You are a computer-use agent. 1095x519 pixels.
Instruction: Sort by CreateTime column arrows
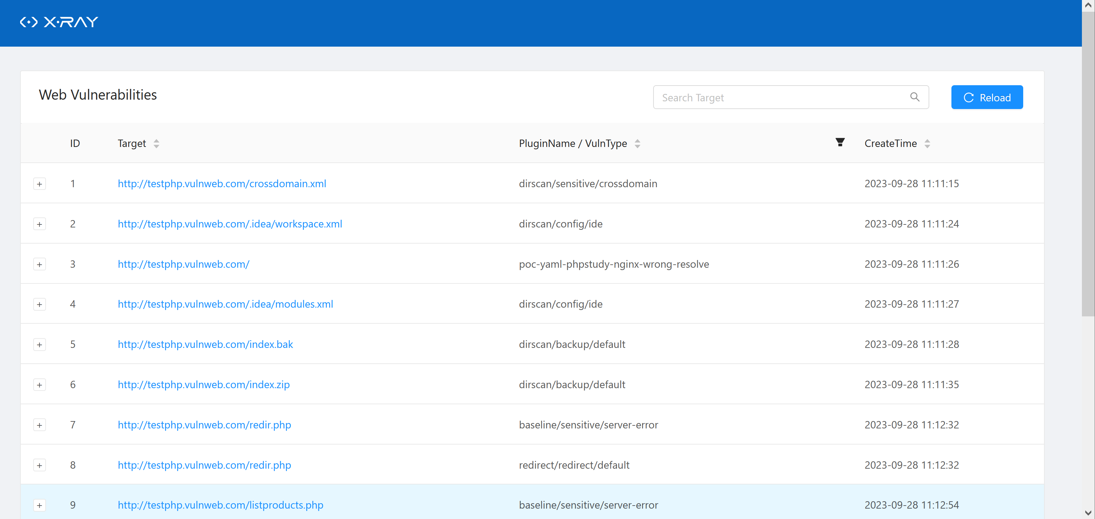(x=927, y=144)
